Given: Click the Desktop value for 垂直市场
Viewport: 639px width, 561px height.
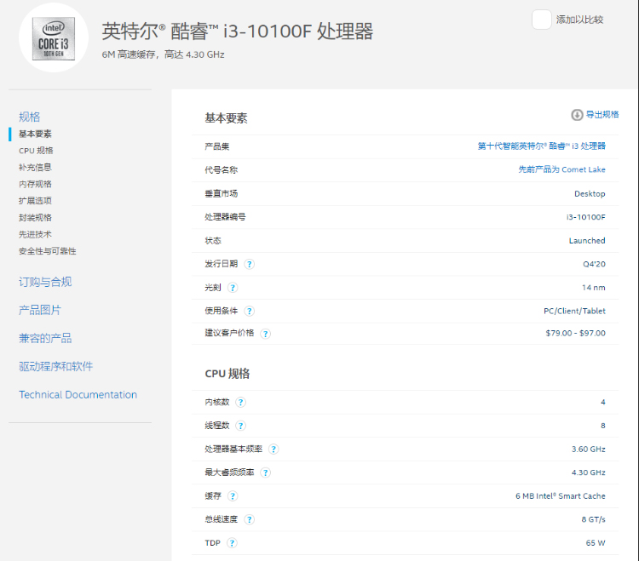Looking at the screenshot, I should pos(590,194).
